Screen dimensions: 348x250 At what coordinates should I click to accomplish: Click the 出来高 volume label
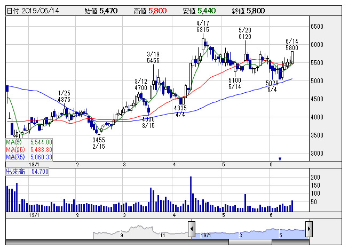tap(15, 172)
